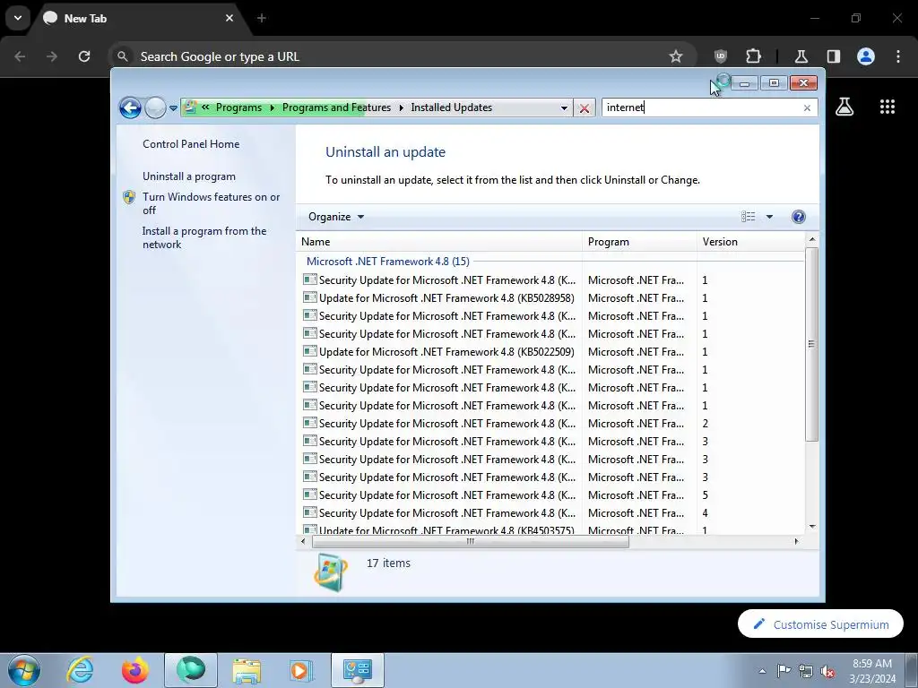This screenshot has height=688, width=918.
Task: Open browser profile avatar
Action: 866,56
